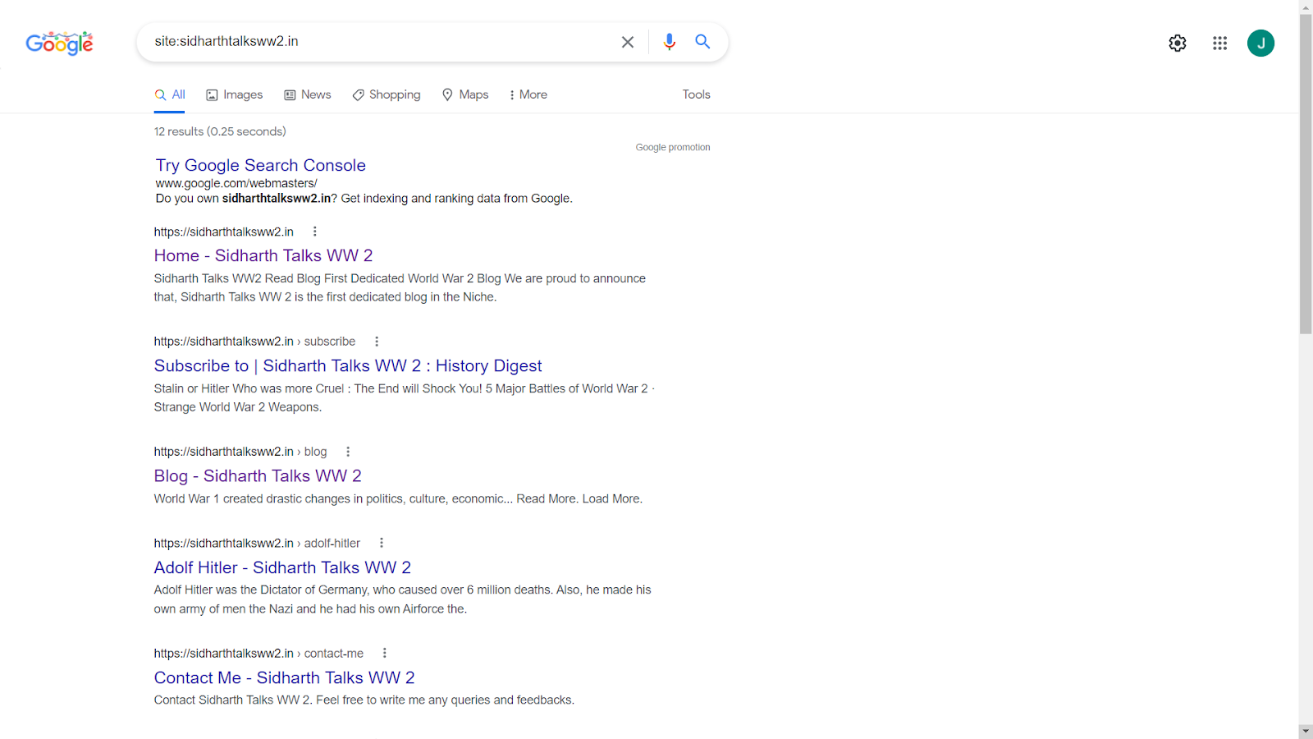Viewport: 1313px width, 739px height.
Task: Open Try Google Search Console link
Action: (261, 165)
